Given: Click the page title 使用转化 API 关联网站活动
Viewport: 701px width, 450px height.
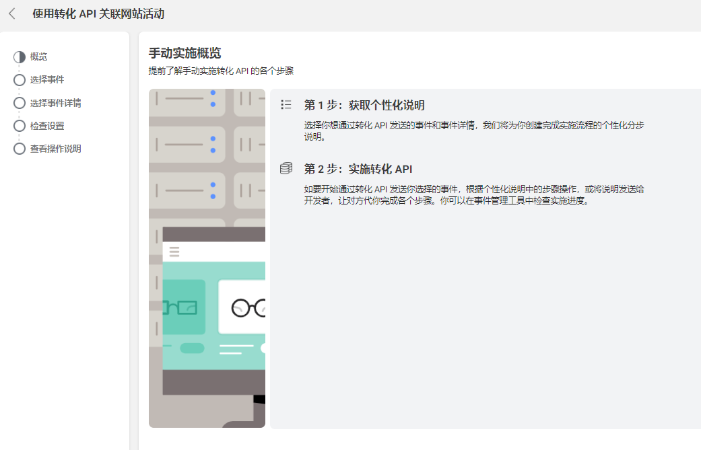Looking at the screenshot, I should [x=98, y=14].
